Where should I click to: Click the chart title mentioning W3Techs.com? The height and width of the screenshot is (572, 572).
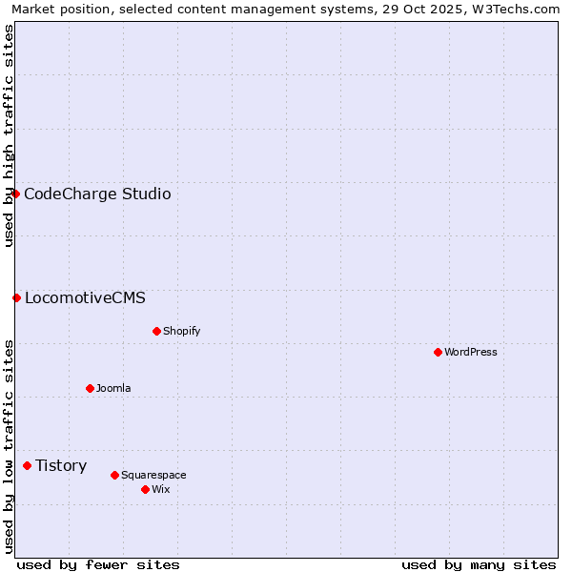click(x=286, y=10)
